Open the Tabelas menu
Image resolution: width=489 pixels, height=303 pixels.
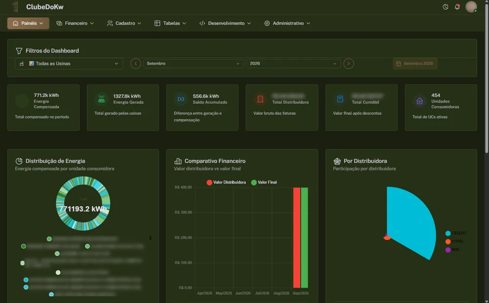[170, 23]
